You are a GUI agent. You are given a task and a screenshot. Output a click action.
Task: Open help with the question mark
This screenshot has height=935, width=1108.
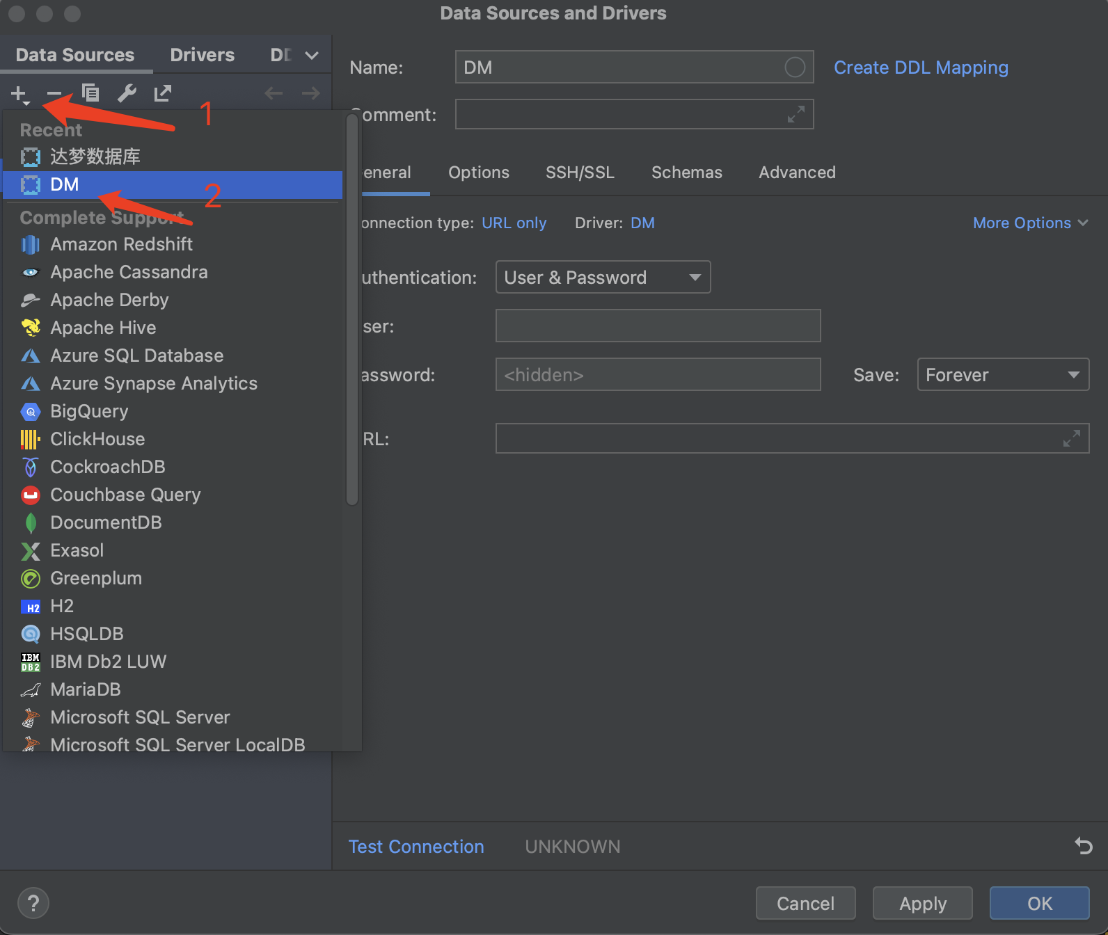[x=33, y=904]
